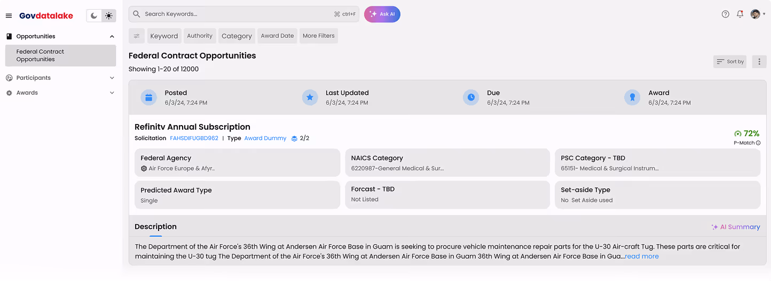The image size is (771, 281).
Task: Click 'Showing 1-20 of 12000' text
Action: (163, 69)
